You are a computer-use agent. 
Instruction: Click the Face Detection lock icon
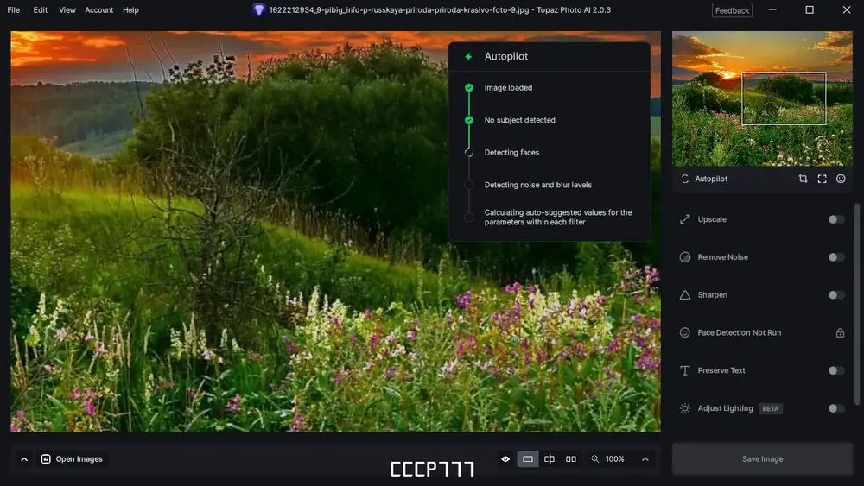pyautogui.click(x=840, y=332)
